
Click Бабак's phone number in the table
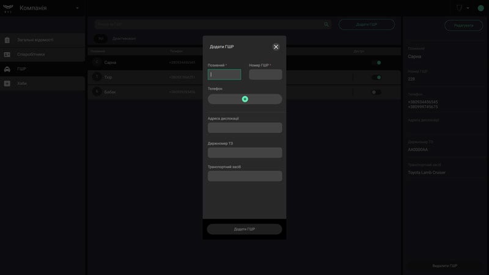[x=182, y=92]
